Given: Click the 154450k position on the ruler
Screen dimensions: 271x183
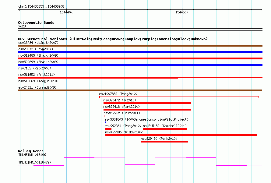Looking at the screenshot, I should point(182,12).
